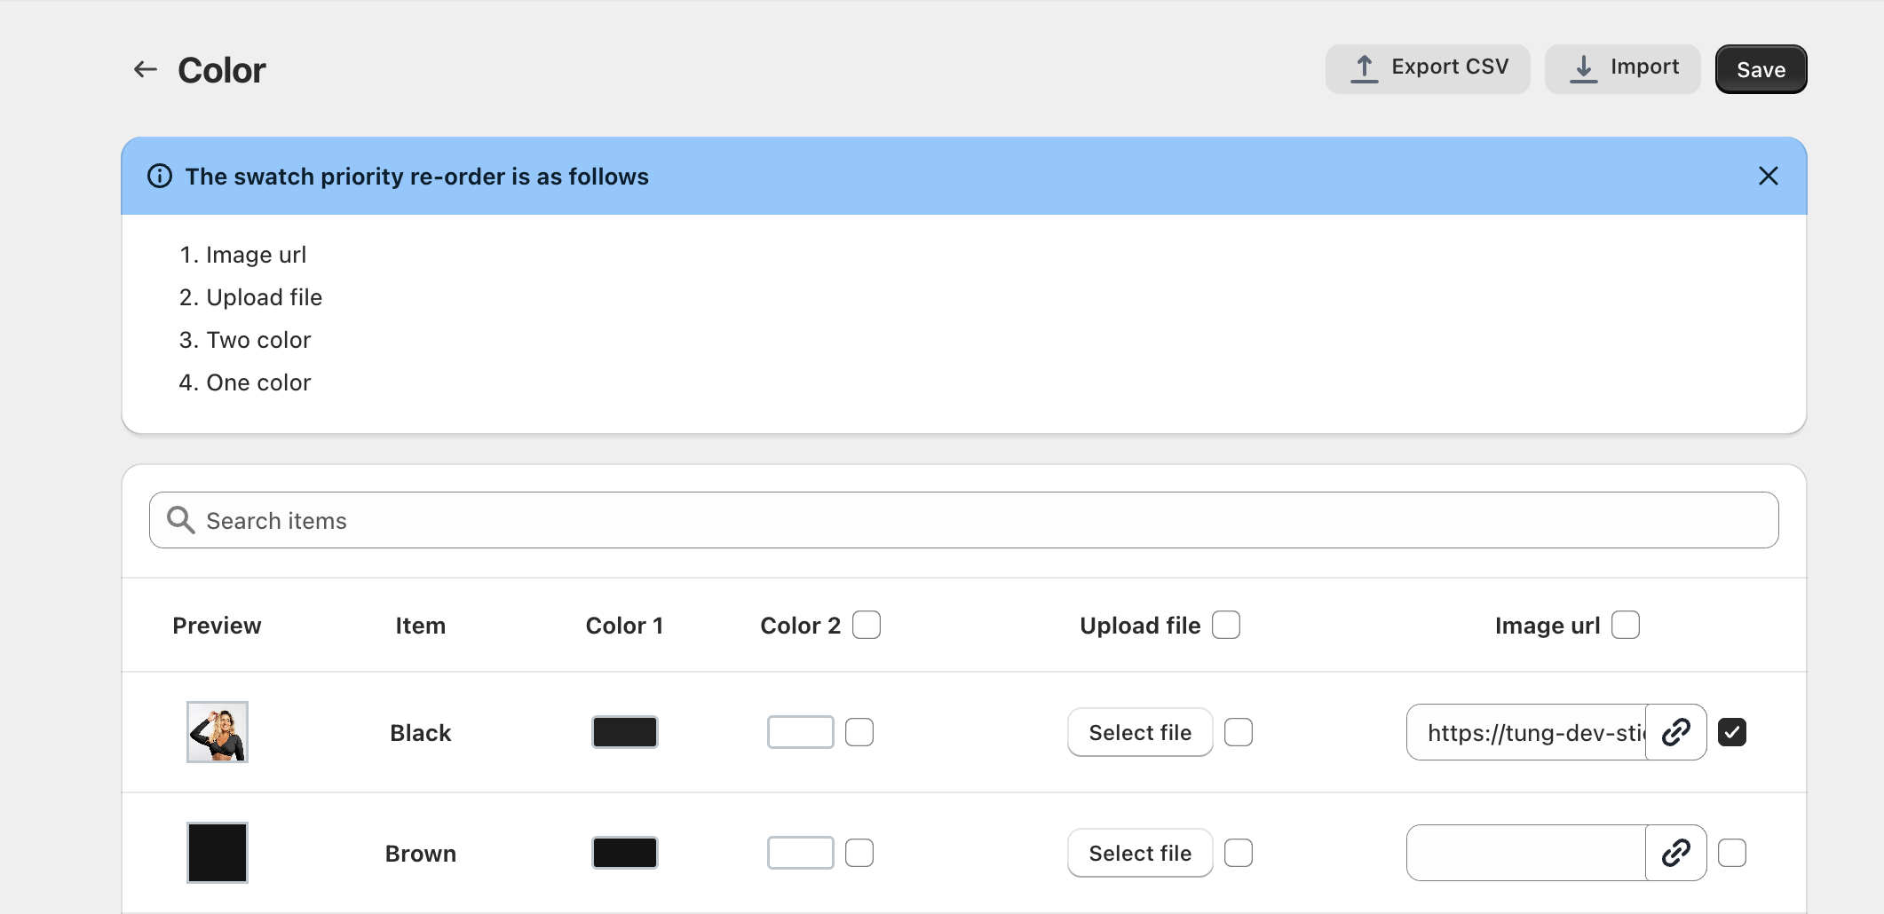
Task: Click the search magnifier icon
Action: (181, 520)
